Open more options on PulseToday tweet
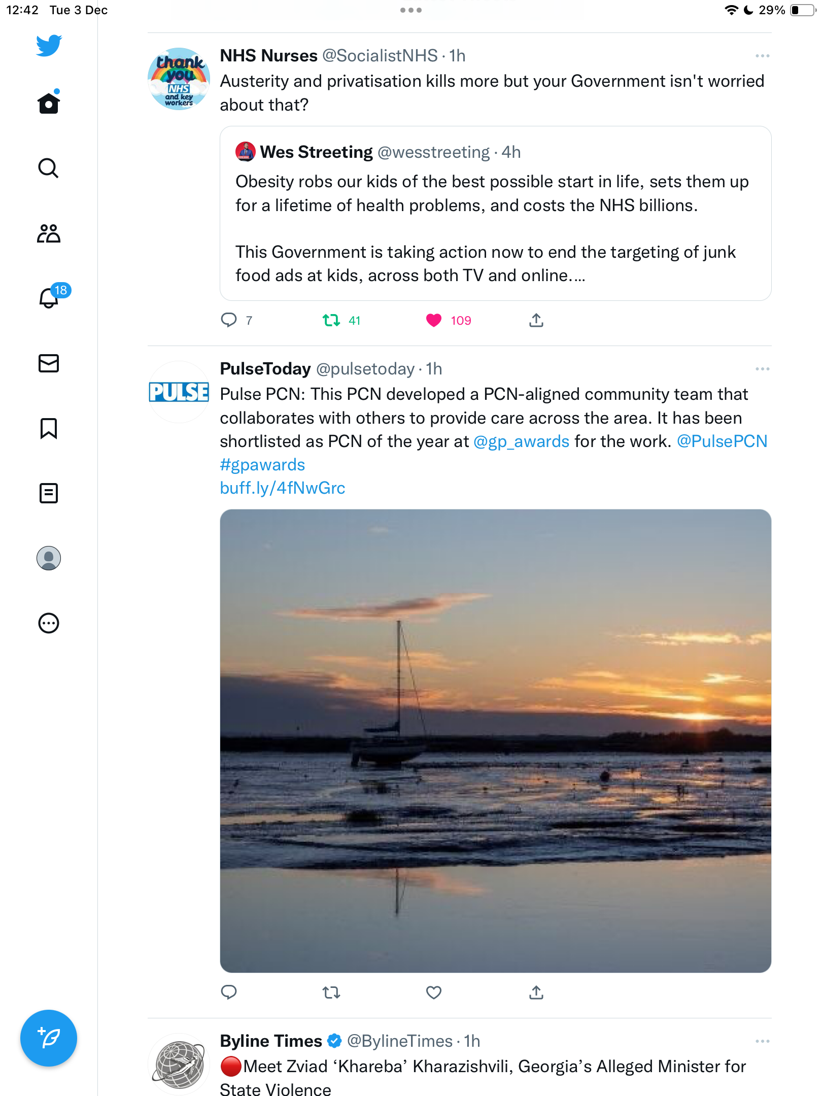Screen dimensions: 822x1096 point(762,369)
